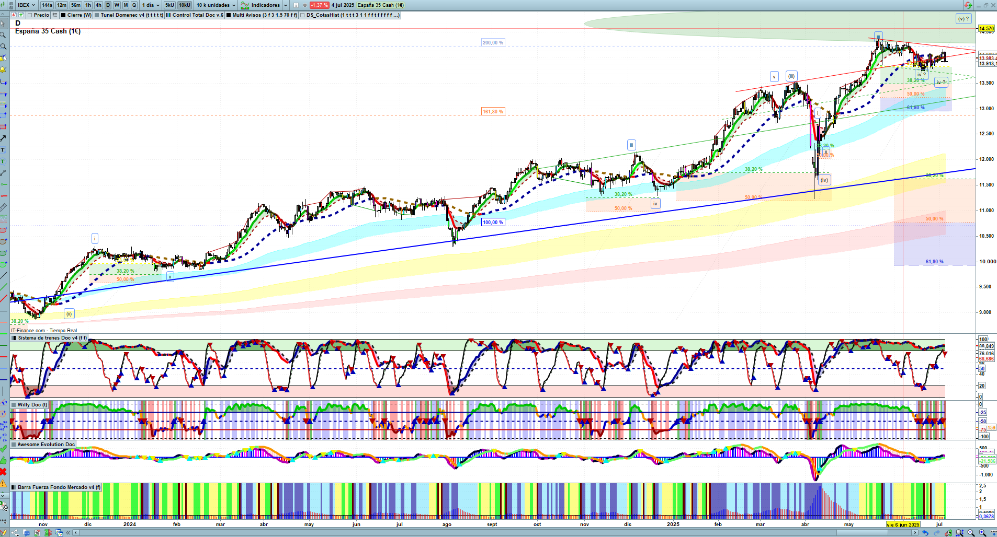Switch to the 4h timeframe
Screen dimensions: 997x537
98,5
